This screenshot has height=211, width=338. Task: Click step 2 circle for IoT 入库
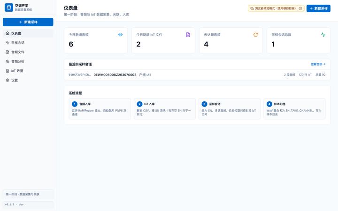(x=139, y=104)
